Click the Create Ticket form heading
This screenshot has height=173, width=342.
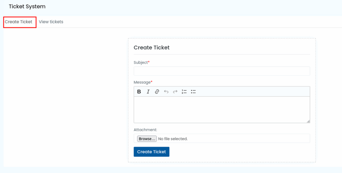pyautogui.click(x=152, y=48)
